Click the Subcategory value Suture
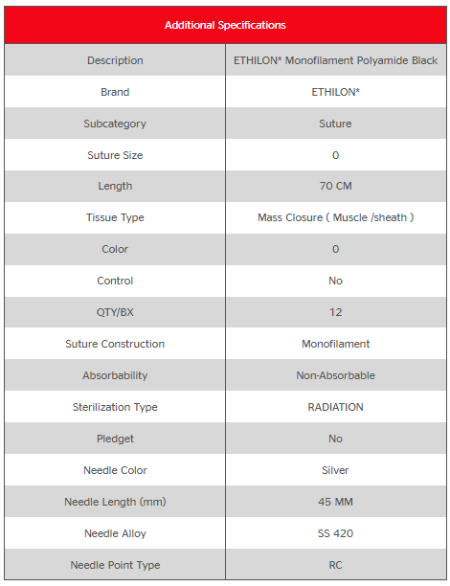 coord(335,124)
